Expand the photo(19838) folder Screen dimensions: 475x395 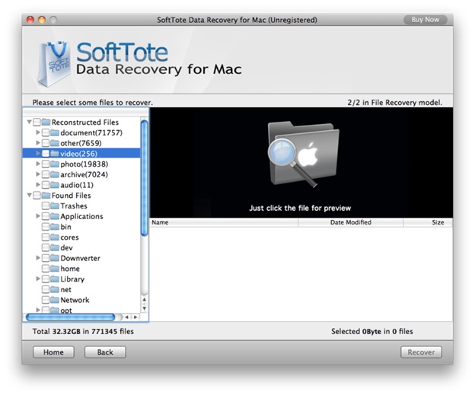(x=38, y=164)
